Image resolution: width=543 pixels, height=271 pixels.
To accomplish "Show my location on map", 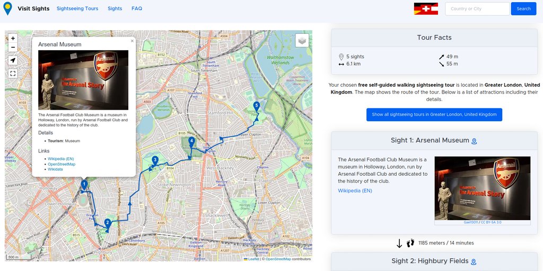I will click(13, 60).
